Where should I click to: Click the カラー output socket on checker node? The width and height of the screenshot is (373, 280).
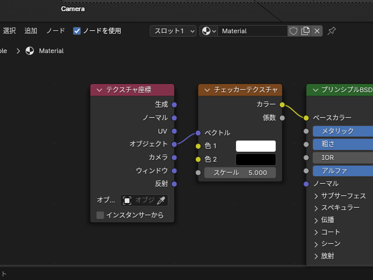click(282, 105)
